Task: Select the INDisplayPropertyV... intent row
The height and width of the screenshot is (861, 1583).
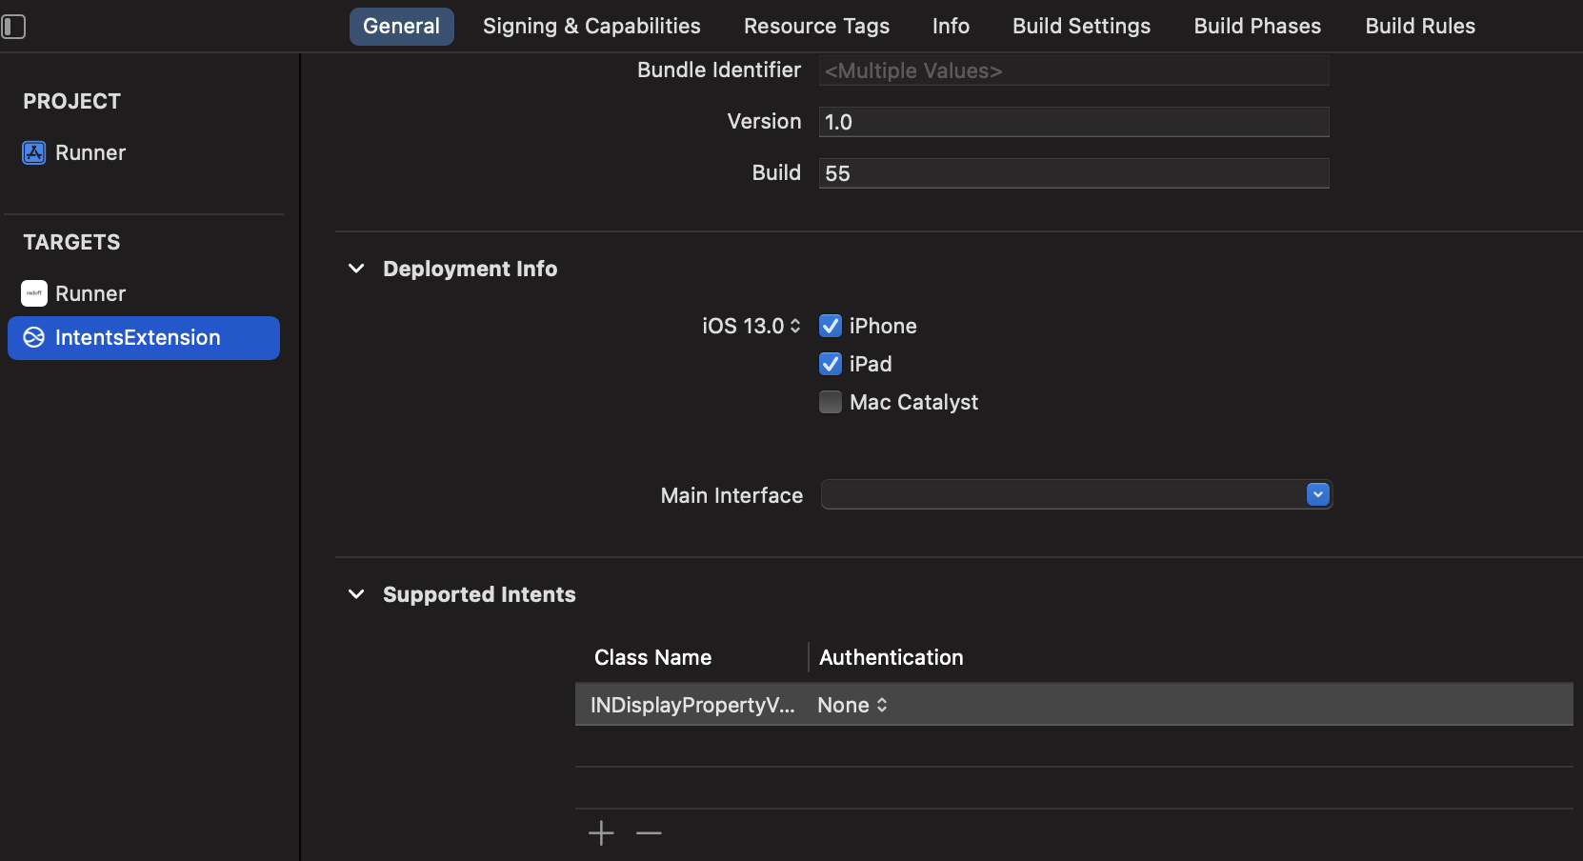Action: coord(691,705)
